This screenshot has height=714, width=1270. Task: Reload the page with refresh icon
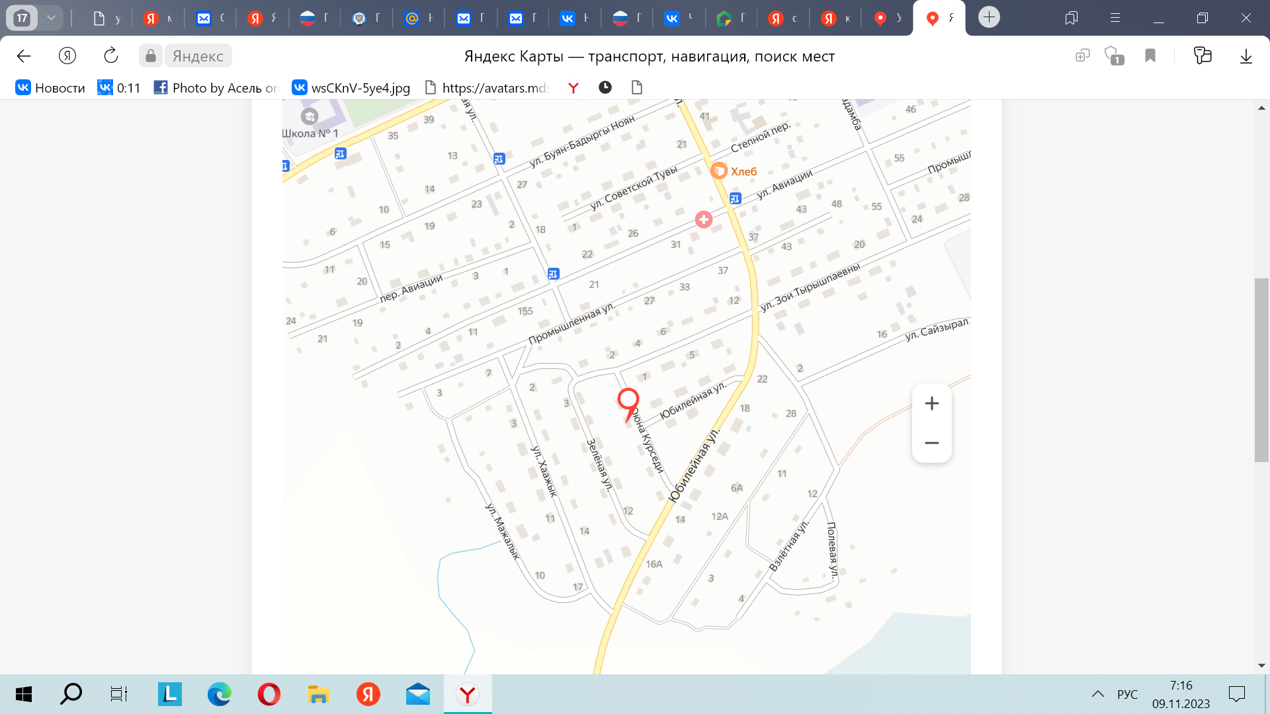111,56
